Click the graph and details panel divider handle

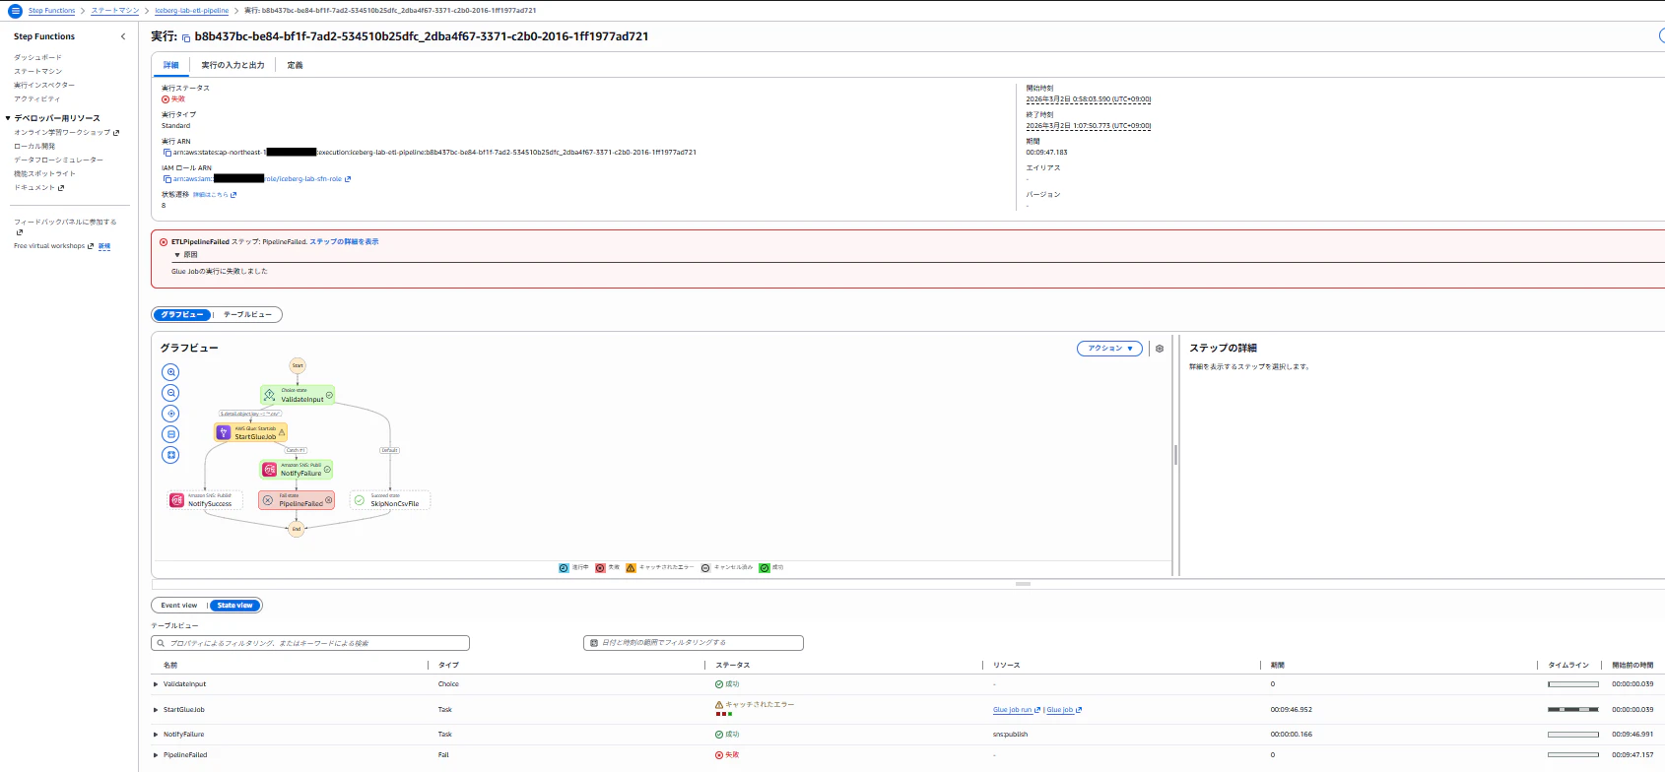click(1175, 455)
